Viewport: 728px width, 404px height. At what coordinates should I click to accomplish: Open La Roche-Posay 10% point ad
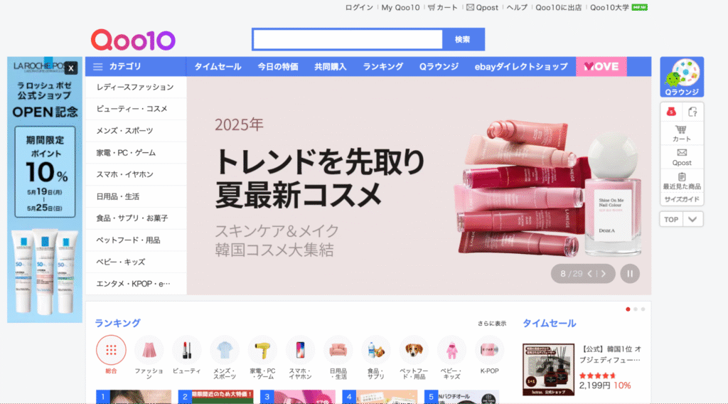coord(45,190)
